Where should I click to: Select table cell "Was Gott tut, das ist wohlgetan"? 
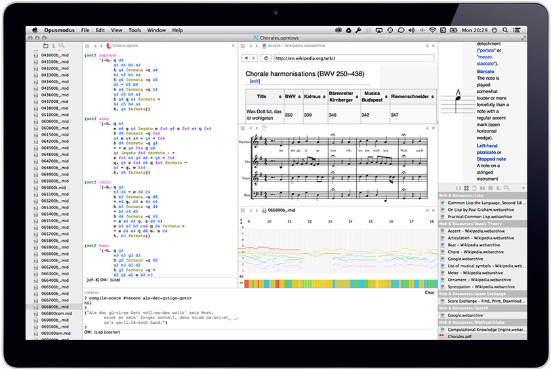tap(264, 115)
